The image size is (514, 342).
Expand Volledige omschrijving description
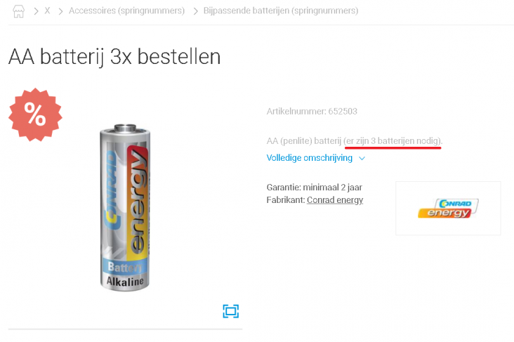click(310, 158)
